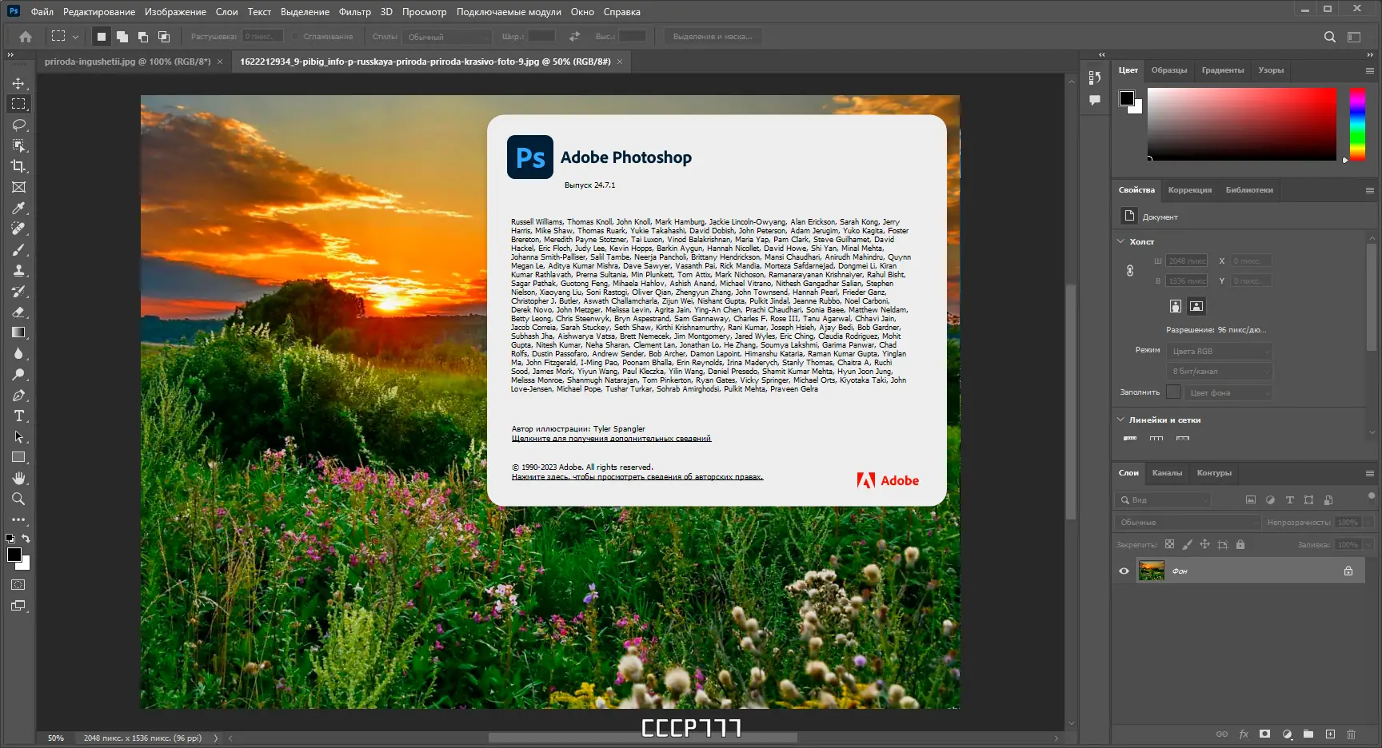Pick a color in the color picker field

[x=1240, y=124]
